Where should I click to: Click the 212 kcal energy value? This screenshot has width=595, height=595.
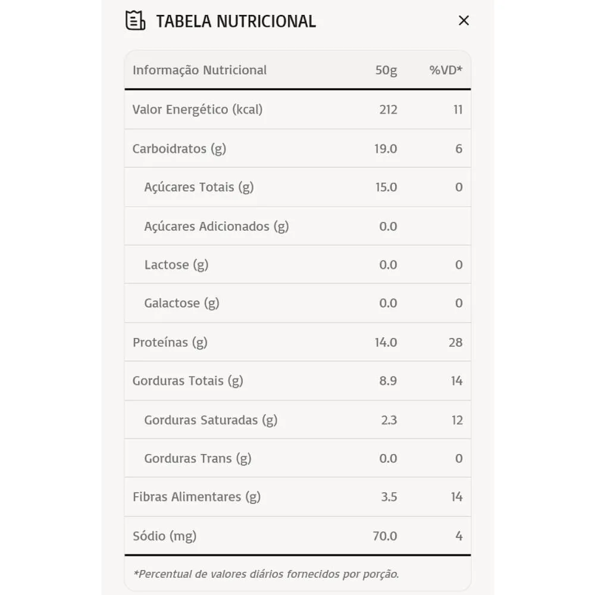[x=388, y=109]
